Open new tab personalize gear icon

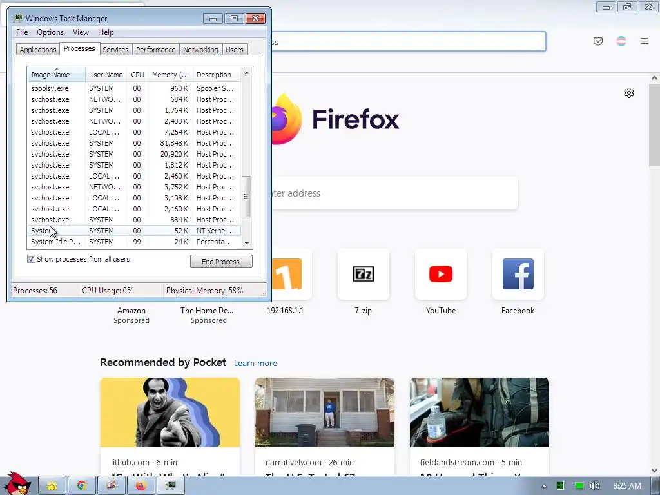point(629,93)
